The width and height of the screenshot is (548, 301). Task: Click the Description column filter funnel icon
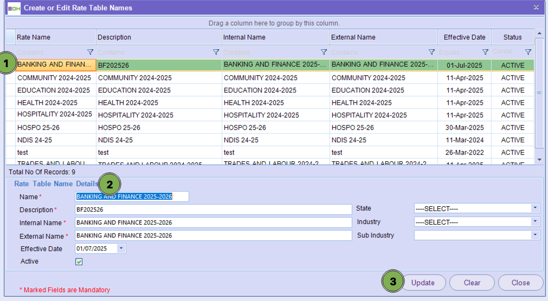point(216,53)
